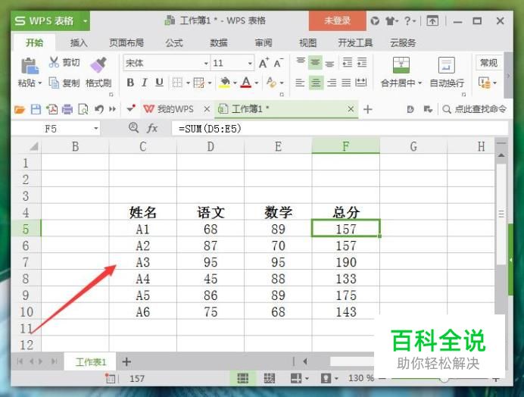This screenshot has height=397, width=524.
Task: Click the Cut scissors icon
Action: 54,62
